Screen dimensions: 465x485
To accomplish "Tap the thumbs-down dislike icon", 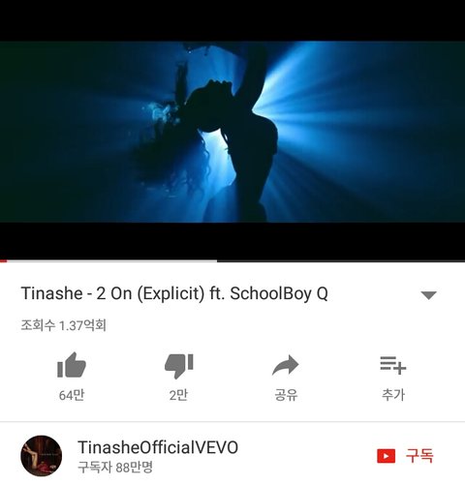I will tap(178, 366).
